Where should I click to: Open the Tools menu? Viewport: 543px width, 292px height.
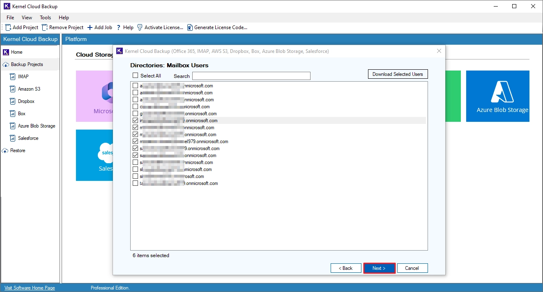[46, 18]
